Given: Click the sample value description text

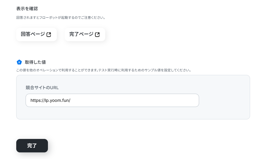Looking at the screenshot, I should (x=103, y=70).
